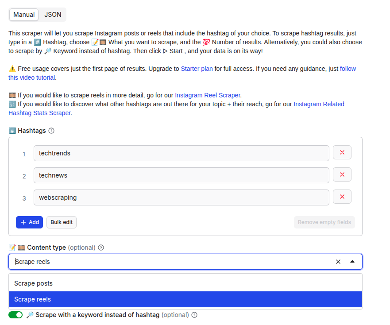The image size is (390, 325).
Task: Open the follow this video tutorial link
Action: pos(348,69)
